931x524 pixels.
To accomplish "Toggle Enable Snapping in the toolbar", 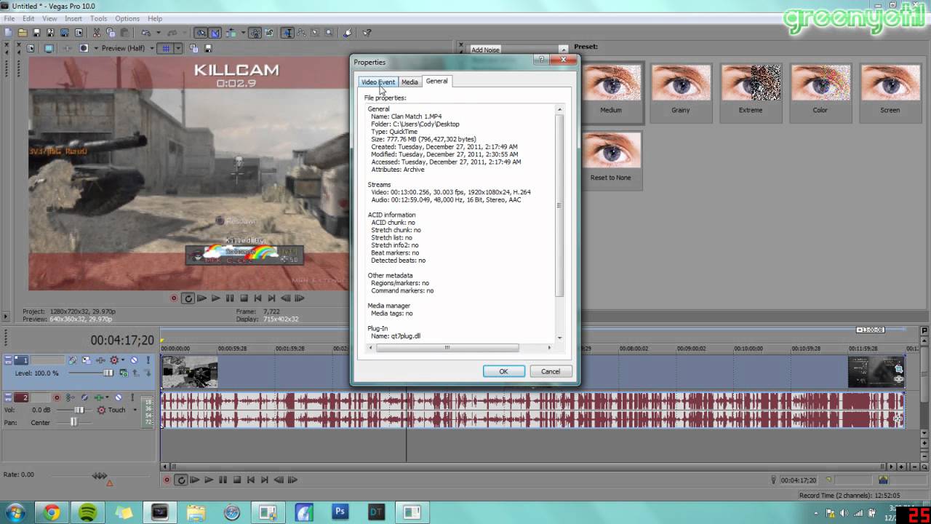I will pos(201,33).
